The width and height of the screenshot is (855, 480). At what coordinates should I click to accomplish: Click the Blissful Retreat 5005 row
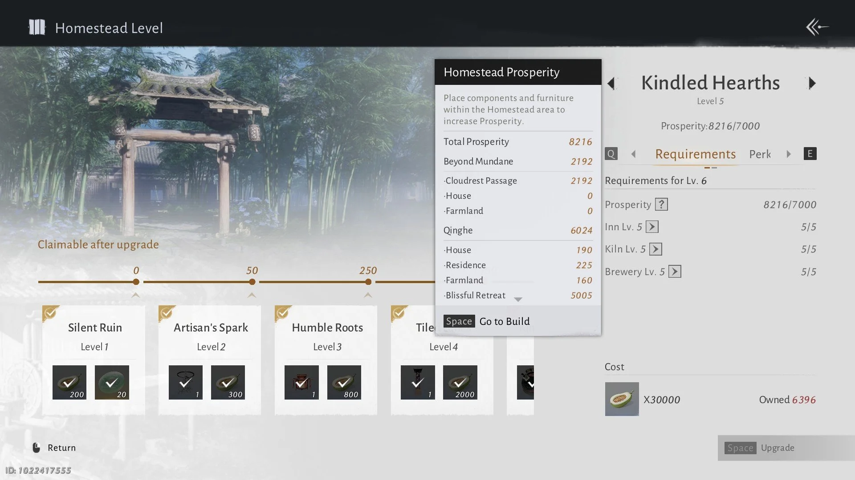pos(518,295)
